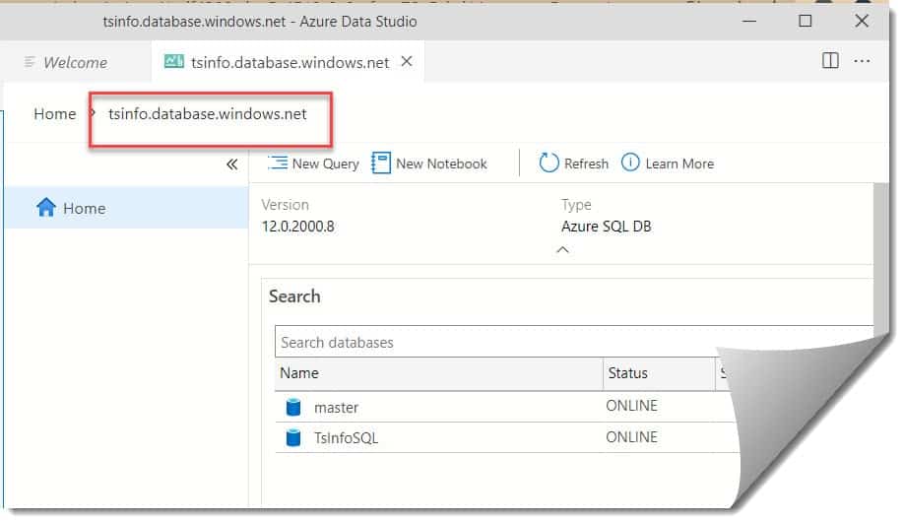Close the Azure Data Studio window
The width and height of the screenshot is (904, 523).
coord(862,22)
